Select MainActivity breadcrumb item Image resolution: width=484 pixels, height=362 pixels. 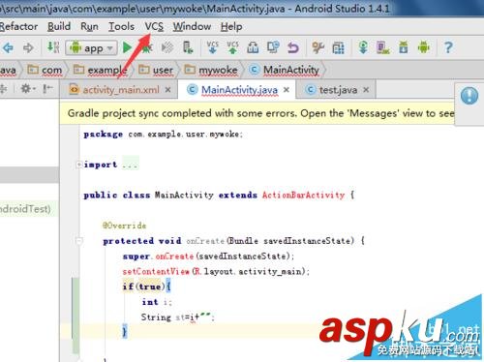point(285,70)
